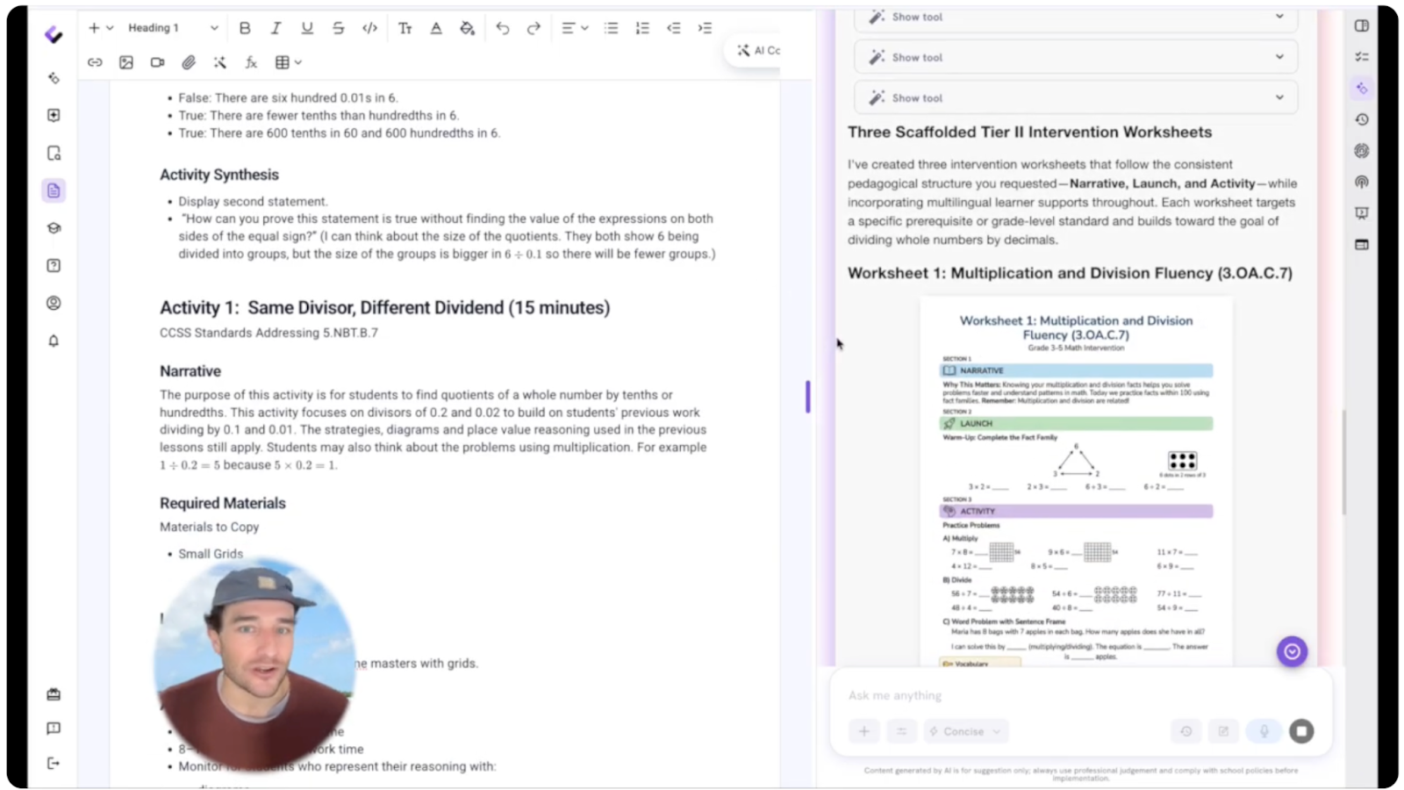Viewport: 1404px width, 790px height.
Task: Toggle strikethrough formatting
Action: click(338, 27)
